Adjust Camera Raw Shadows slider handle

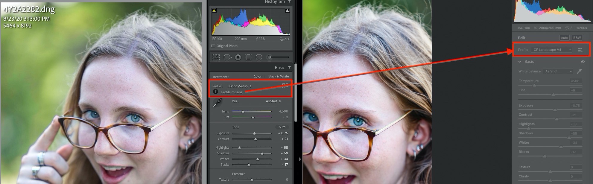569,138
